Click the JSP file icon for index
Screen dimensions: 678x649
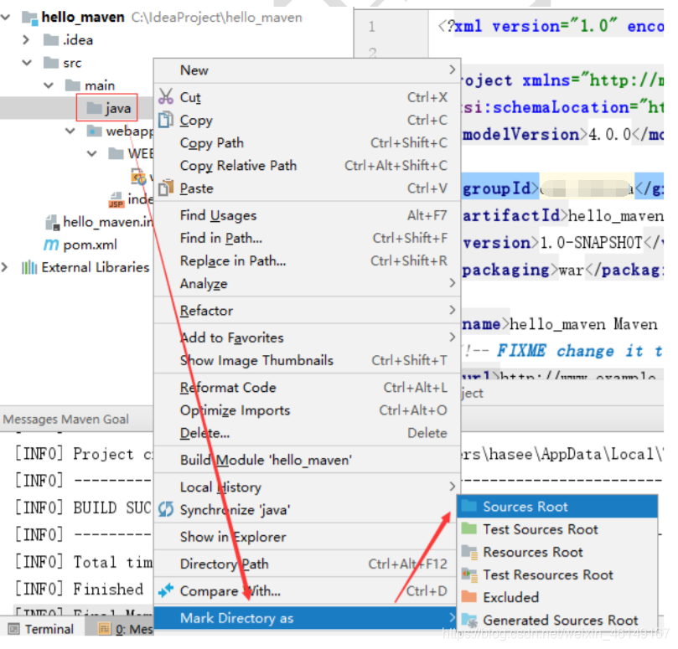point(116,199)
